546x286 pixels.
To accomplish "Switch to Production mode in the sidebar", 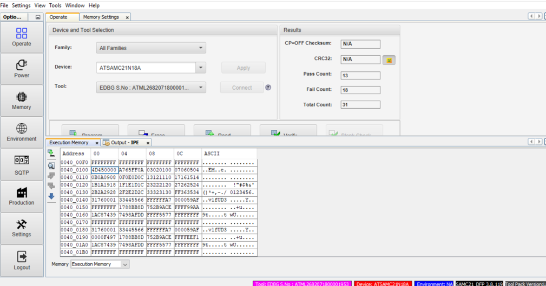I will coord(22,196).
